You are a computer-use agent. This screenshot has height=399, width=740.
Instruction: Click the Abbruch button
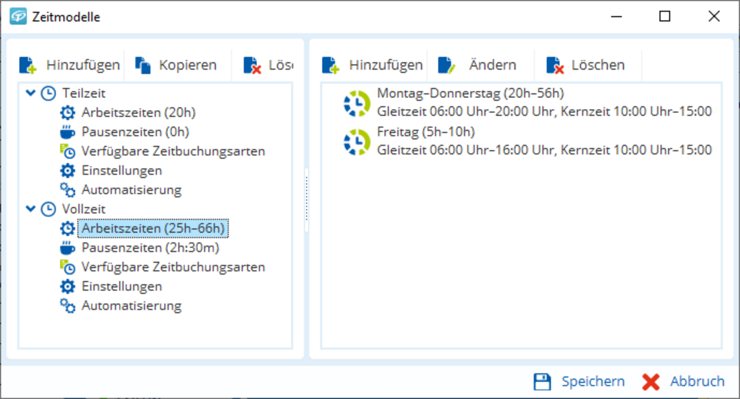pyautogui.click(x=683, y=381)
